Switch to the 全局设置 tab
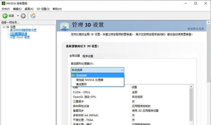211x125 pixels. [x=75, y=56]
